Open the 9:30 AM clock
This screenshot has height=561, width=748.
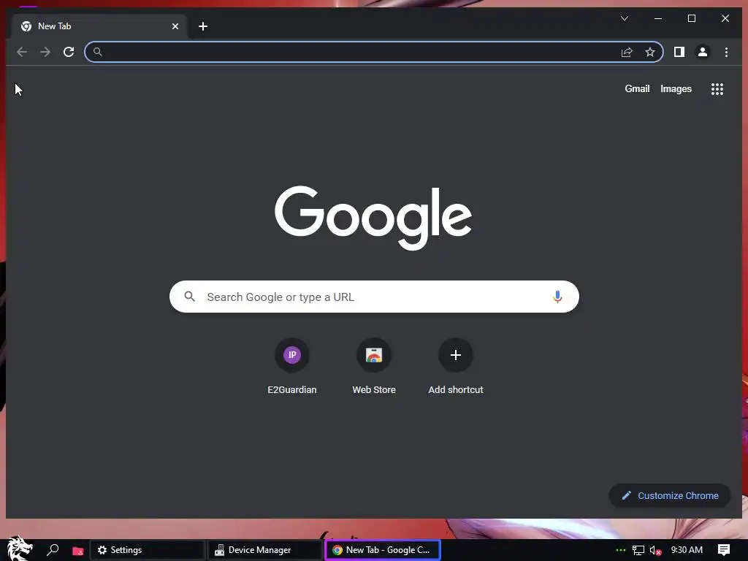tap(687, 550)
